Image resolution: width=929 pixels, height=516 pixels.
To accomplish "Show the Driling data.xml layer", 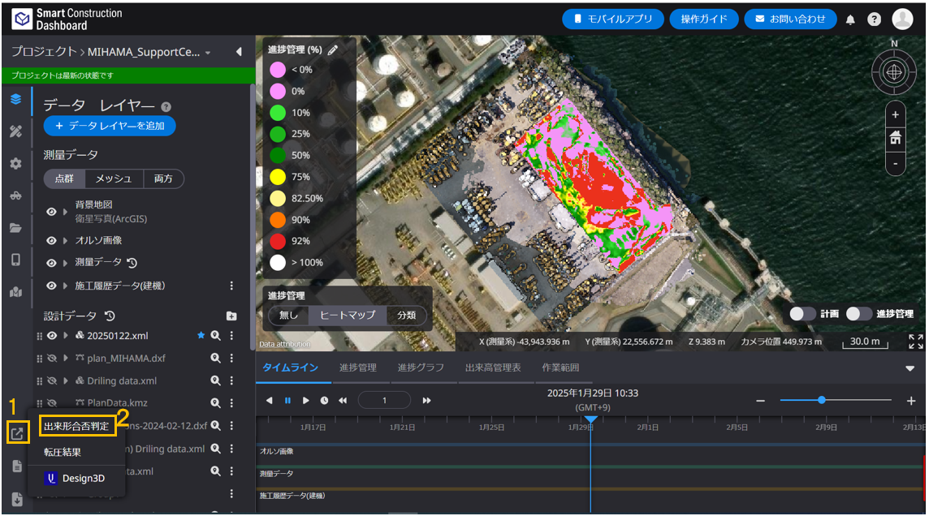I will (x=52, y=381).
